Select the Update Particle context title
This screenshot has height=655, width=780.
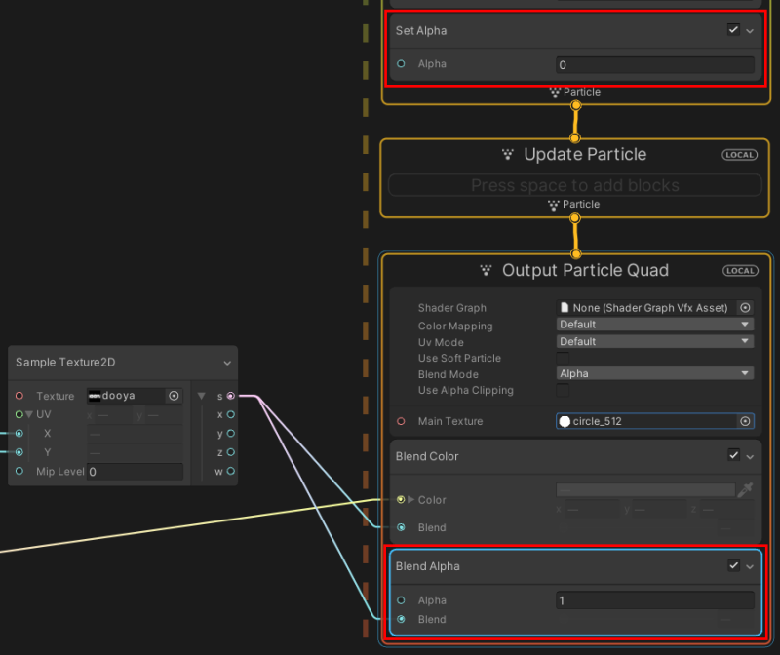pyautogui.click(x=585, y=154)
